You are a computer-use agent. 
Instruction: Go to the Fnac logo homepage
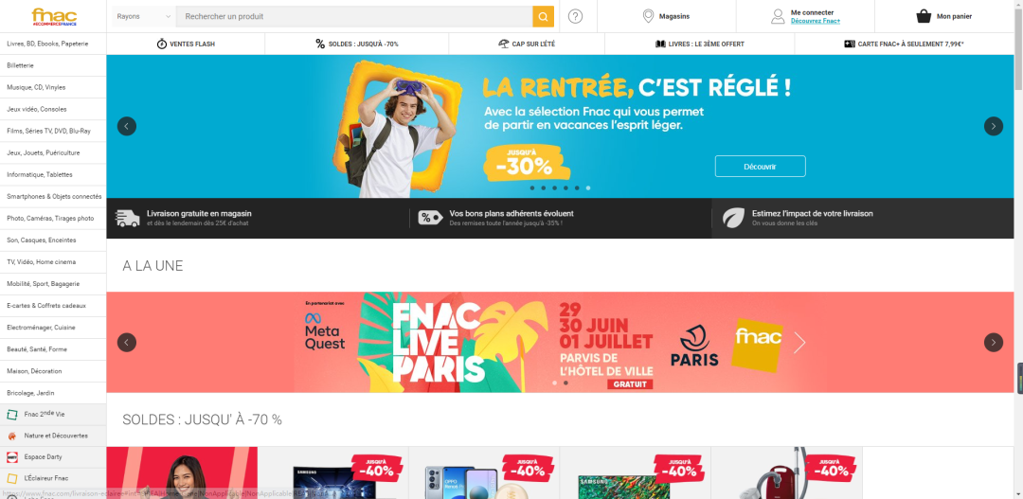pyautogui.click(x=54, y=16)
